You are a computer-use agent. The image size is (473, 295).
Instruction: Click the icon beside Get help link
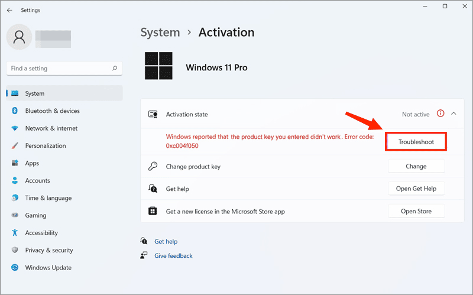(144, 241)
